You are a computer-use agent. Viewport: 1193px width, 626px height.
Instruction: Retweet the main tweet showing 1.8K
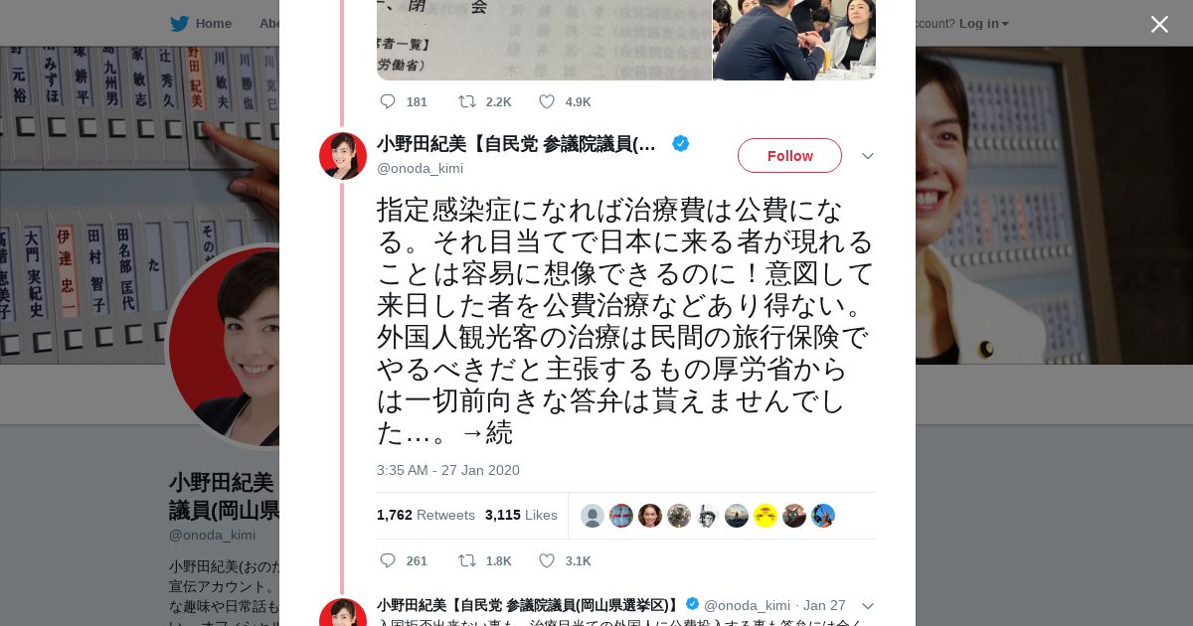[x=467, y=561]
